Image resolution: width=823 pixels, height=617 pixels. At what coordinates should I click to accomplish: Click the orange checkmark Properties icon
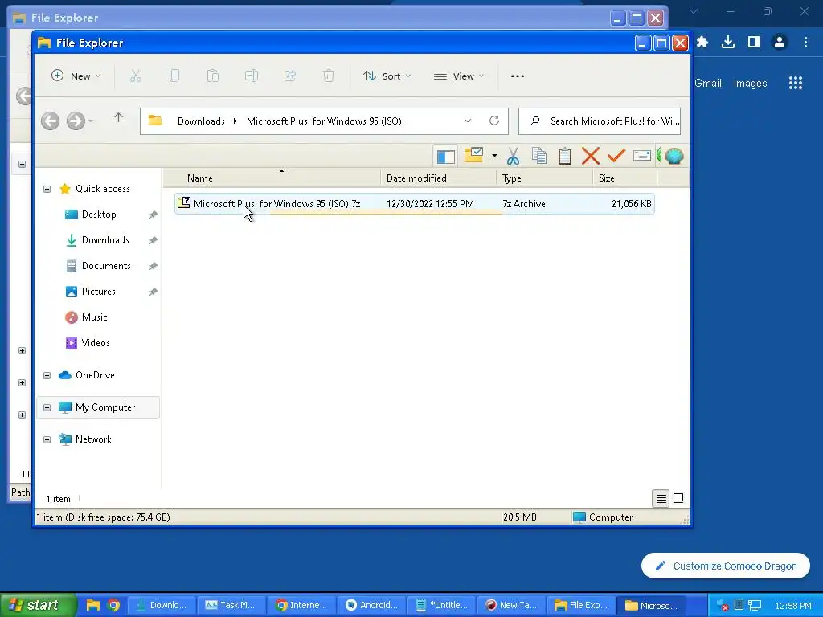pos(616,156)
